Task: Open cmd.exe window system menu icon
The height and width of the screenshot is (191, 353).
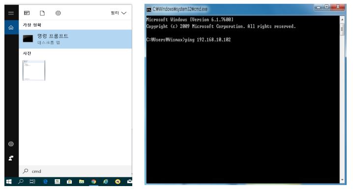Action: (149, 9)
